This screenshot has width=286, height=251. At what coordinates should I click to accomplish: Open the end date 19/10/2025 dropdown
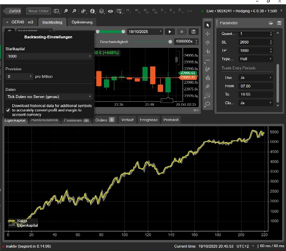coord(145,32)
